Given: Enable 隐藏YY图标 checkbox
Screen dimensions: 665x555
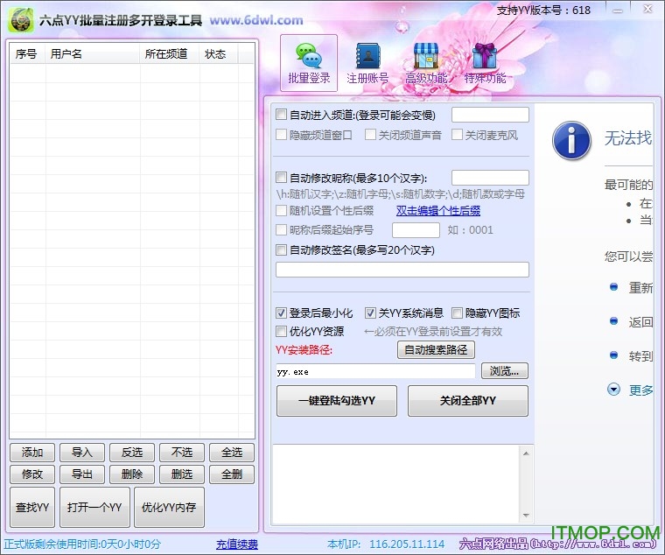Looking at the screenshot, I should click(457, 313).
